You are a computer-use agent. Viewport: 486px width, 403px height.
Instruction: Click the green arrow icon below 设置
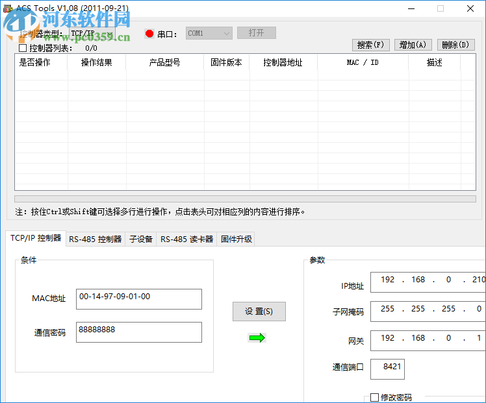pyautogui.click(x=257, y=337)
